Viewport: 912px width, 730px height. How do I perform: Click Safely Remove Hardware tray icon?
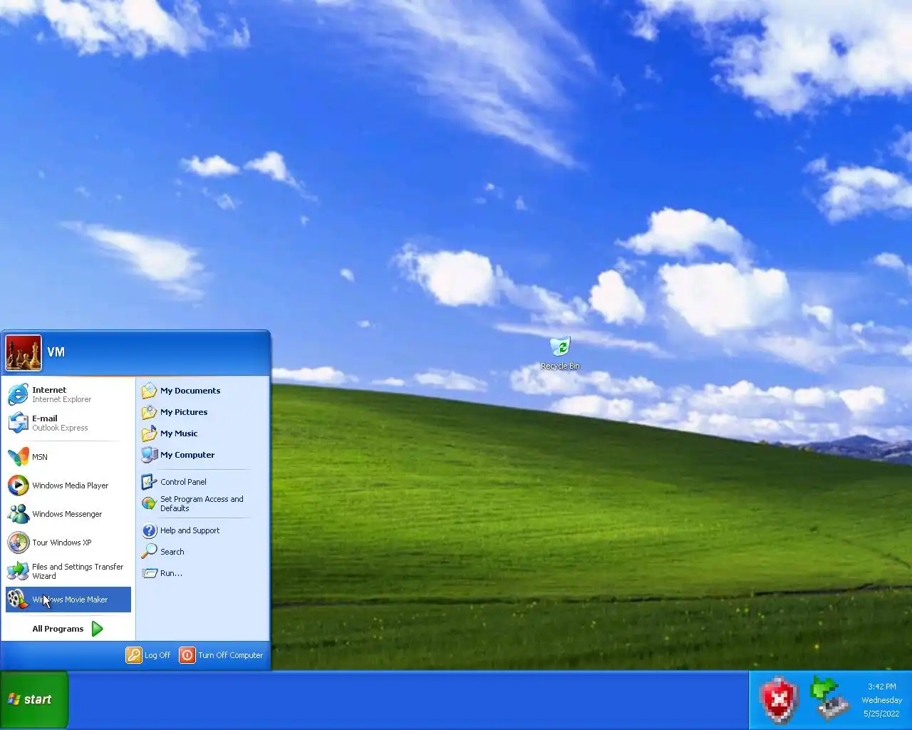pos(829,699)
